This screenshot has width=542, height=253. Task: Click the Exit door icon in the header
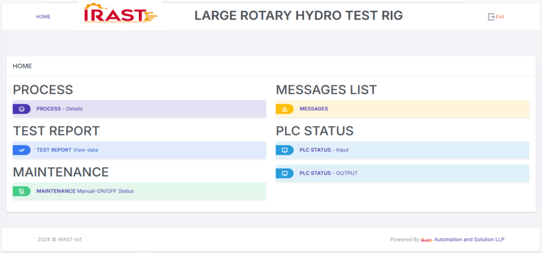tap(491, 16)
